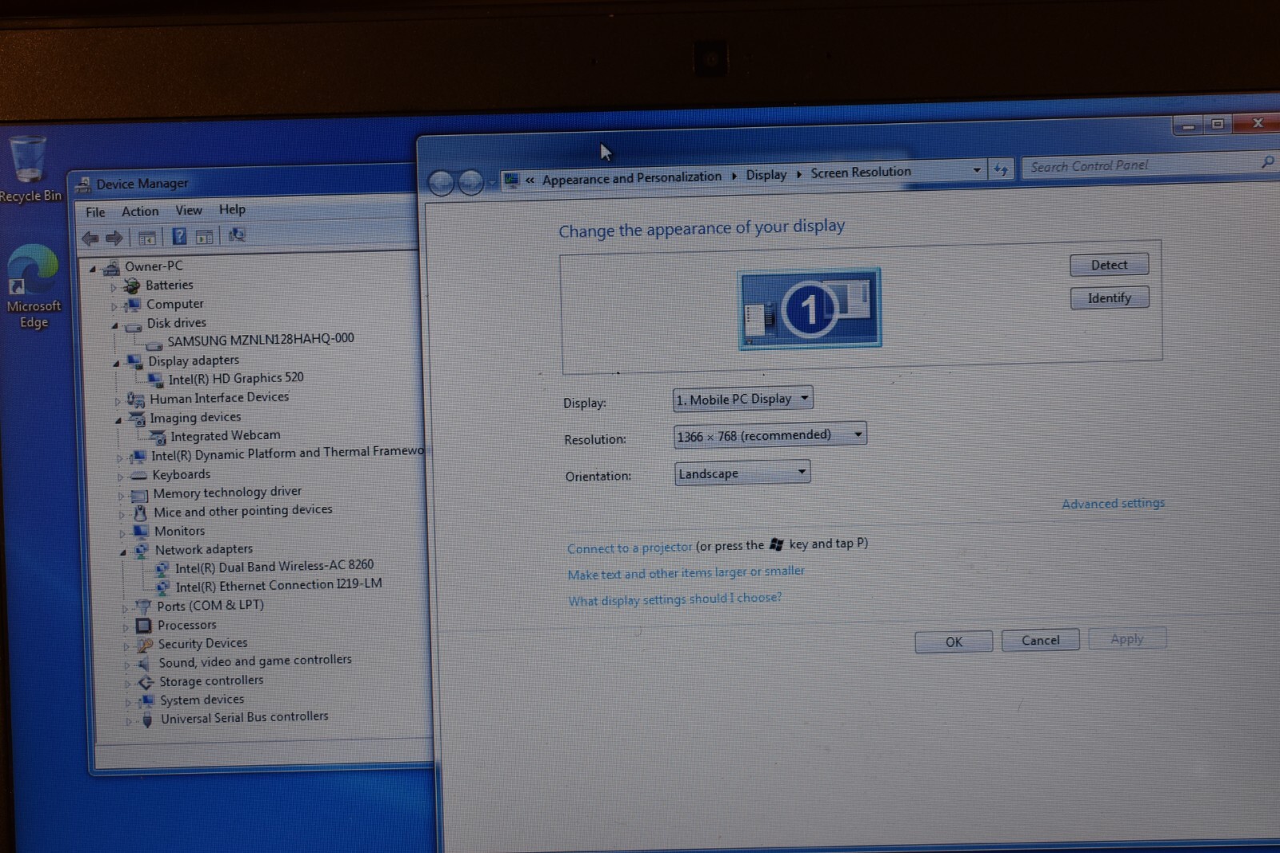Image resolution: width=1280 pixels, height=853 pixels.
Task: Click Appearance and Personalization breadcrumb
Action: (x=631, y=178)
